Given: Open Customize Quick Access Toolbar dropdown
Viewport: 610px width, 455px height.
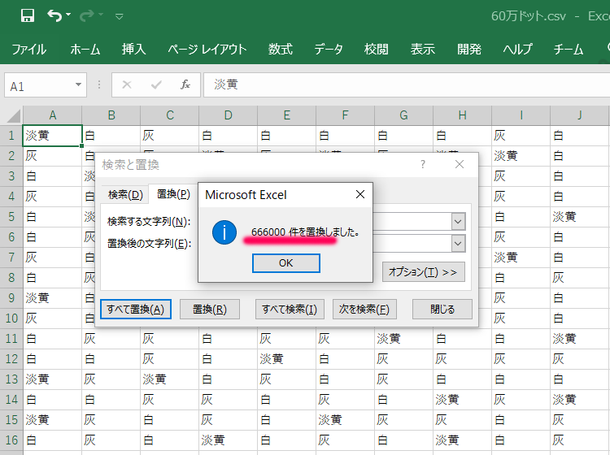Looking at the screenshot, I should pos(120,16).
